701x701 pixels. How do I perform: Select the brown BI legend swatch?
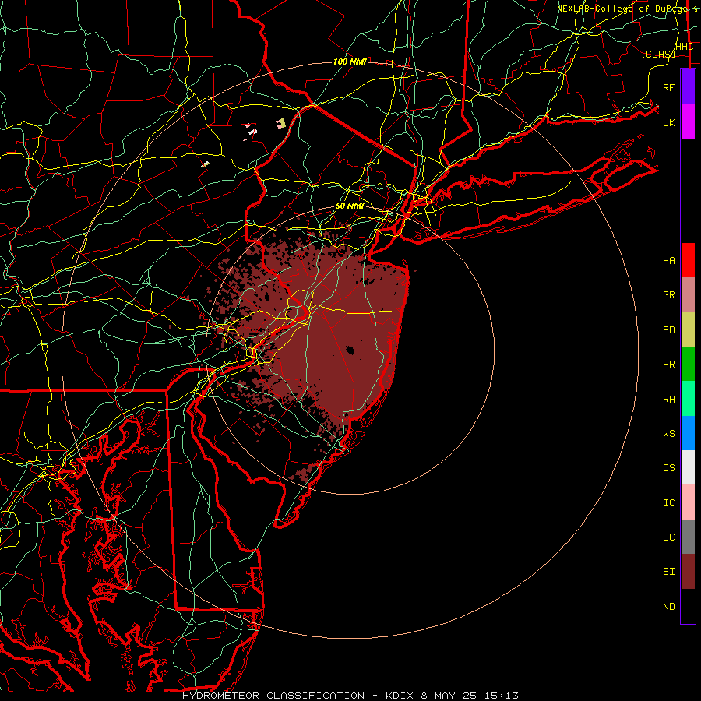(688, 572)
